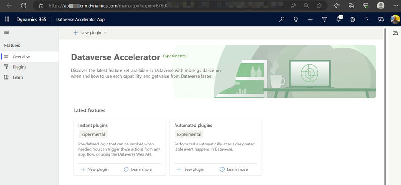
Task: Refresh the browser page
Action: coord(24,6)
